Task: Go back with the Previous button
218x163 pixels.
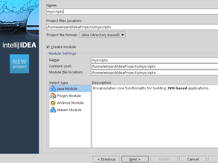Action: coord(106,159)
